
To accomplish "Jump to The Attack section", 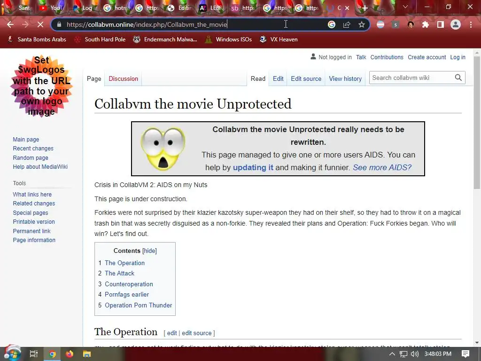I will [x=119, y=273].
